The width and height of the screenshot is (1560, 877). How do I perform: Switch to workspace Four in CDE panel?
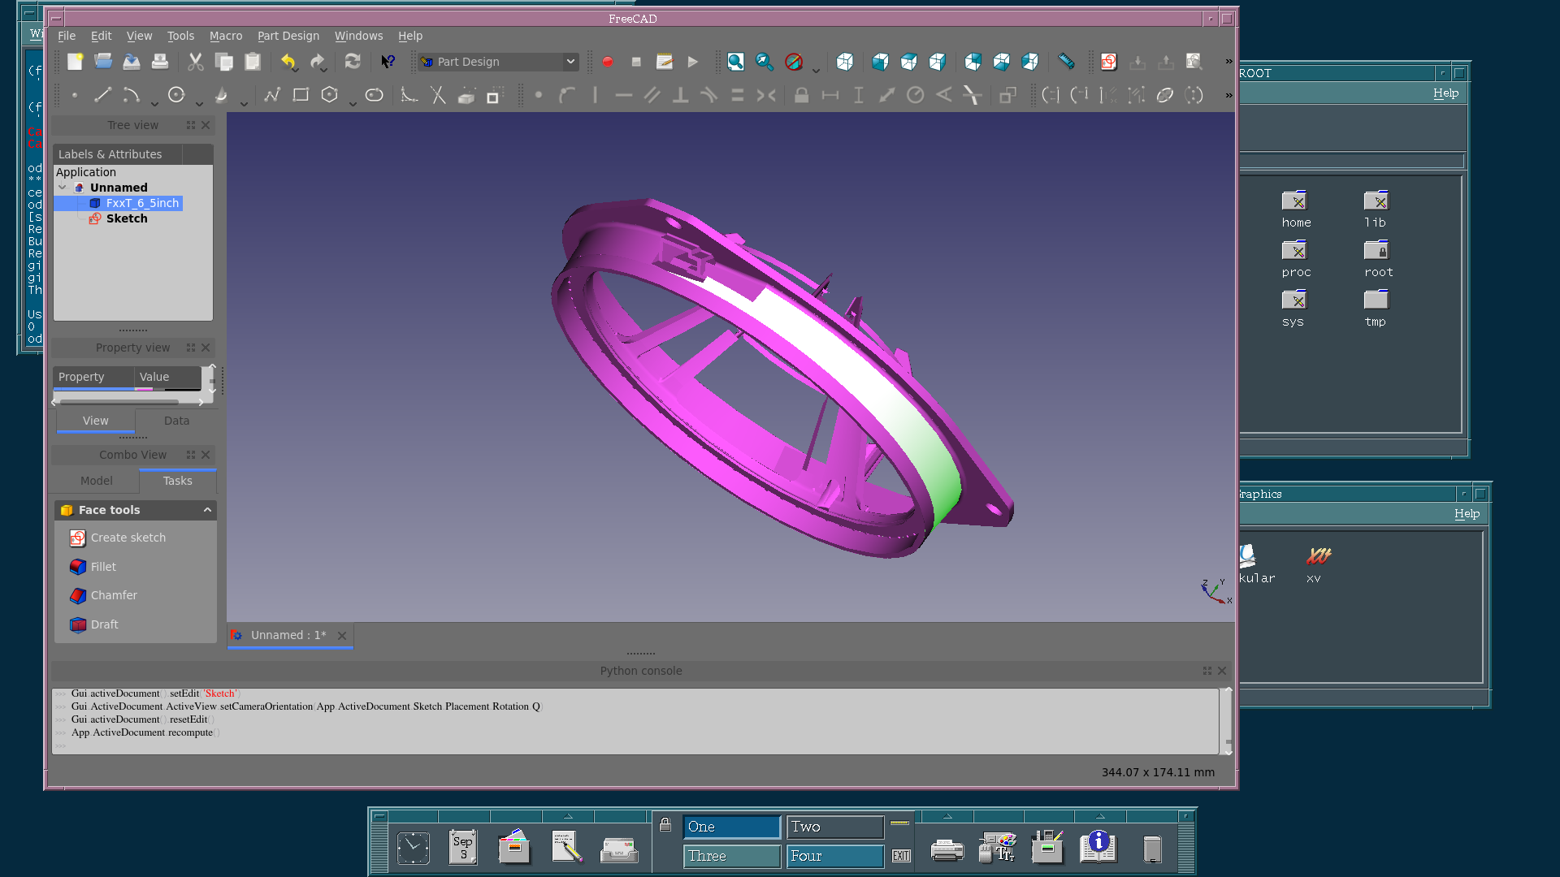click(x=835, y=856)
